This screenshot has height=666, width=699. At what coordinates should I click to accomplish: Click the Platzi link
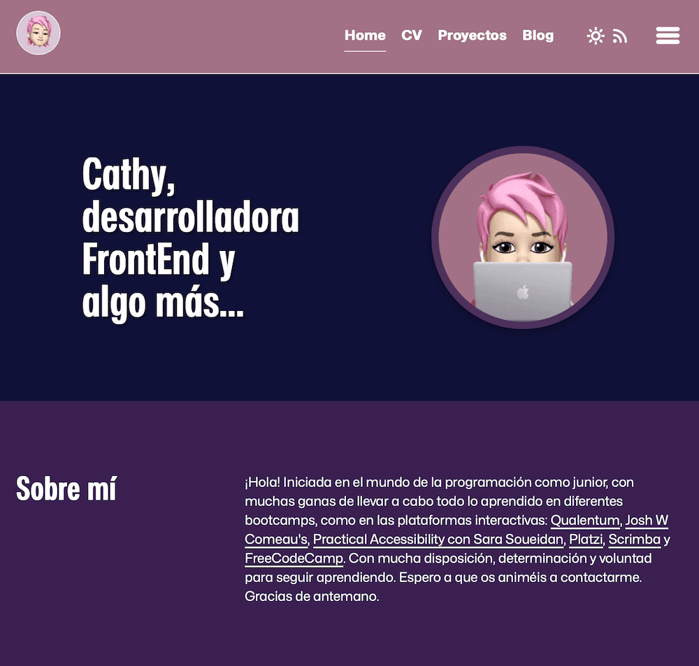pos(586,540)
